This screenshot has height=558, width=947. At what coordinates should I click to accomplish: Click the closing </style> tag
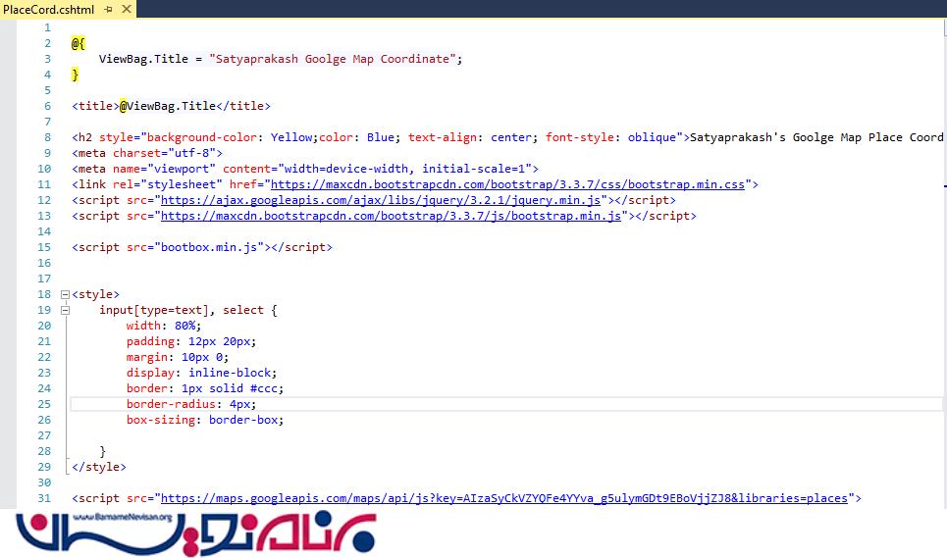99,467
